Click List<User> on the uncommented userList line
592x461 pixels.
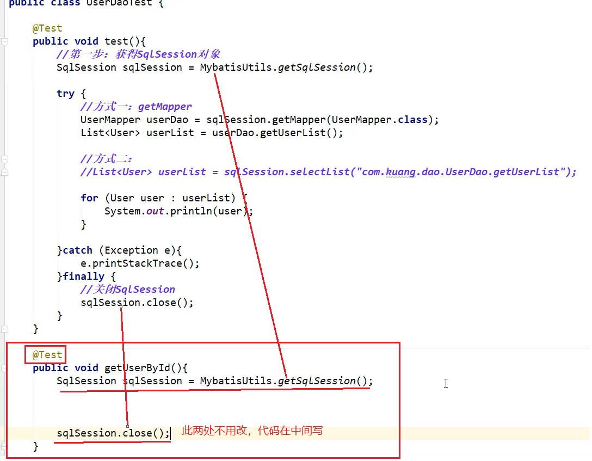pyautogui.click(x=110, y=133)
